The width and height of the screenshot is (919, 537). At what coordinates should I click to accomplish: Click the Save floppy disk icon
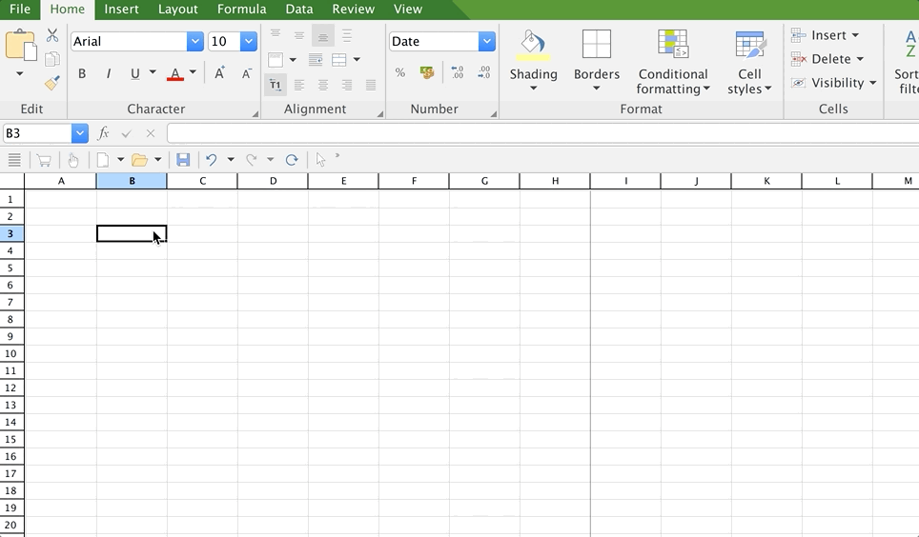(x=183, y=160)
